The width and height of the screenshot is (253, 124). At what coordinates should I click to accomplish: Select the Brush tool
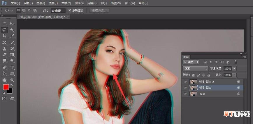(x=12, y=43)
